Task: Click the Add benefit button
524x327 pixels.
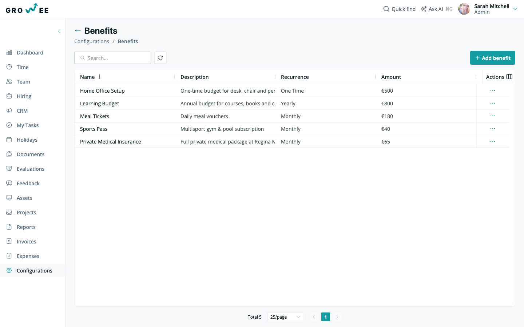Action: pyautogui.click(x=492, y=58)
